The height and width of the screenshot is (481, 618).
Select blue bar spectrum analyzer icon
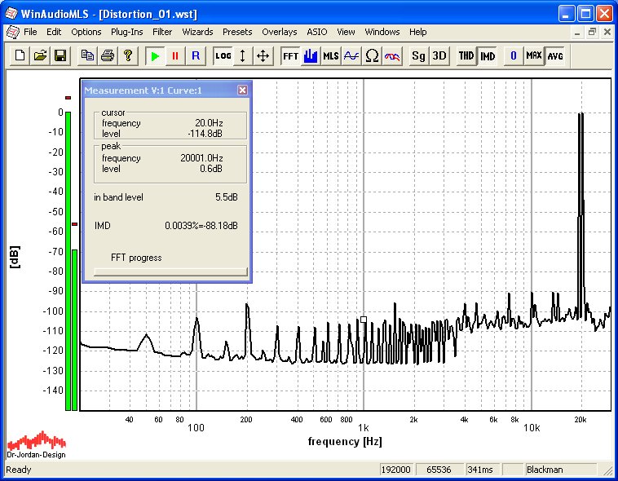point(311,56)
